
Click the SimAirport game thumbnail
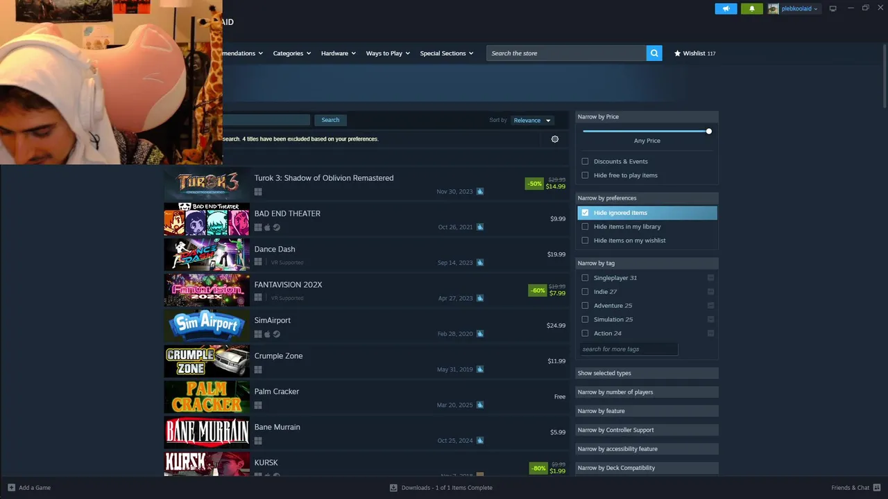[x=207, y=326]
